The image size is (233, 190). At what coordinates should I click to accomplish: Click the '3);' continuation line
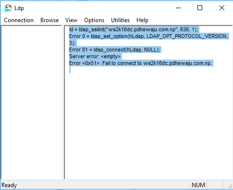tap(72, 43)
